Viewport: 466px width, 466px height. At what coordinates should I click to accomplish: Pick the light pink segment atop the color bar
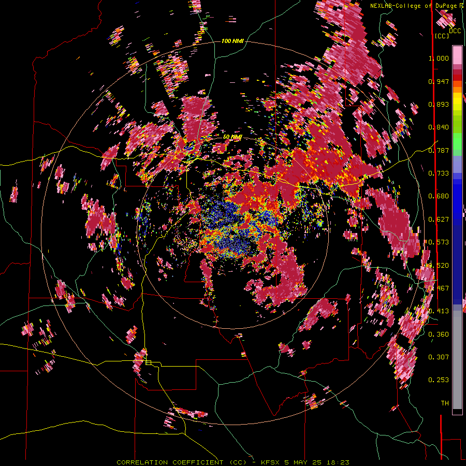[457, 55]
